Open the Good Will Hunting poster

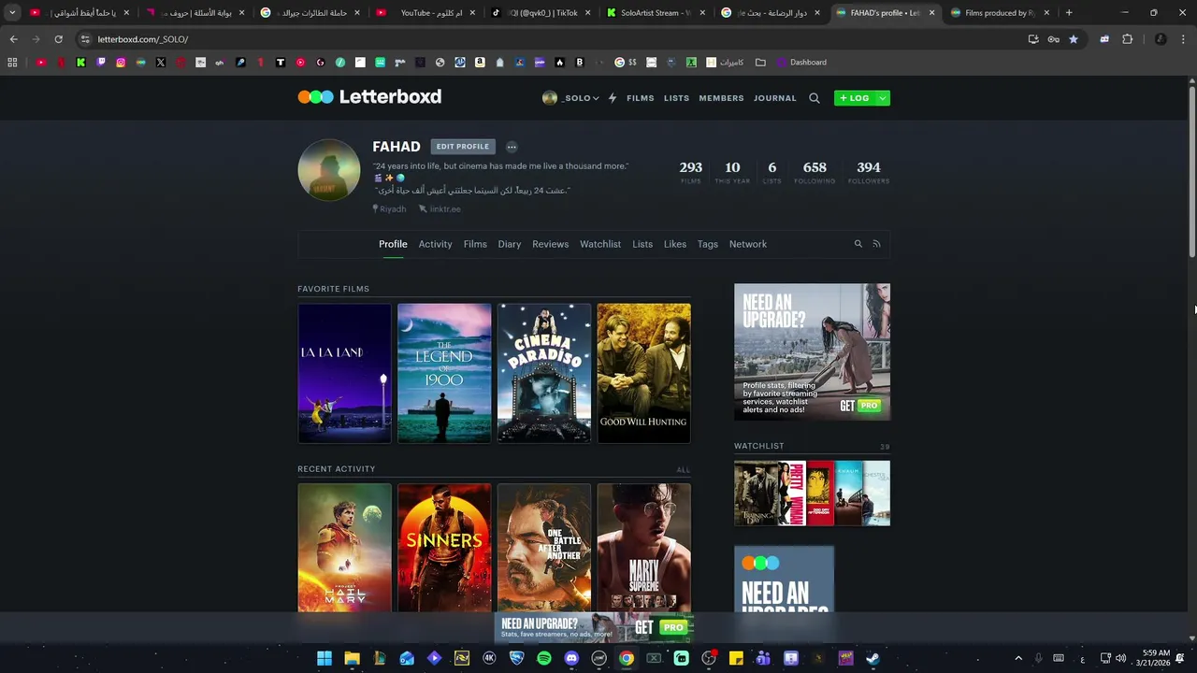point(644,373)
